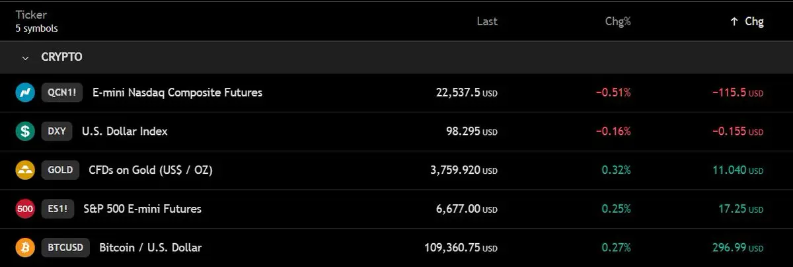Screen dimensions: 793x267
Task: Click the Nasdaq Composite Futures logo icon
Action: point(25,93)
